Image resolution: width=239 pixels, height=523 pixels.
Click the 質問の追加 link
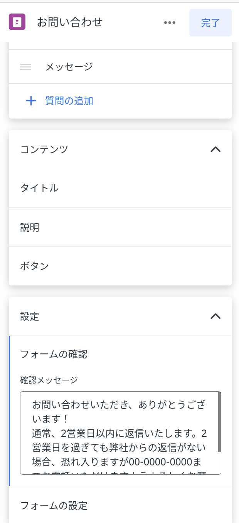coord(69,101)
